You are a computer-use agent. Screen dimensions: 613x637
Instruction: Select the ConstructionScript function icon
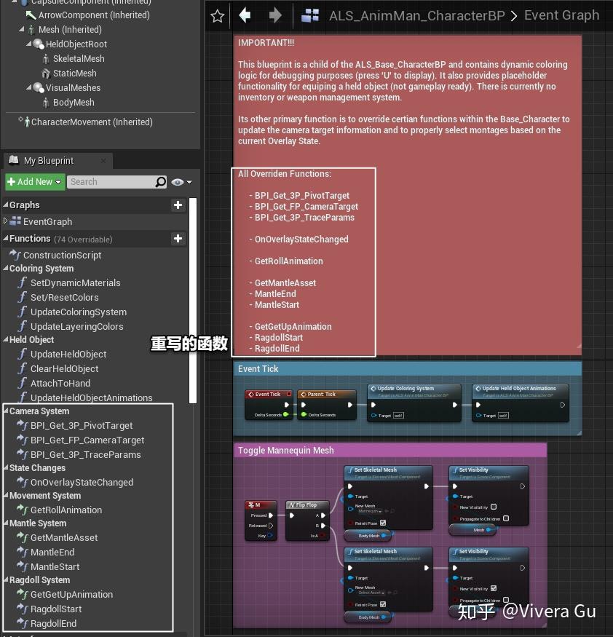click(13, 254)
